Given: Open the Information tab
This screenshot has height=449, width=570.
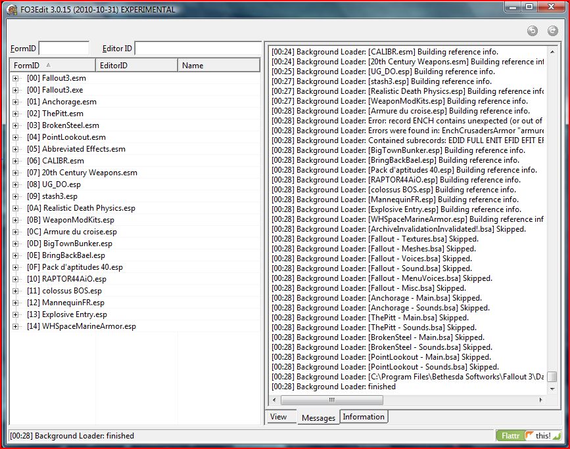Looking at the screenshot, I should click(364, 417).
